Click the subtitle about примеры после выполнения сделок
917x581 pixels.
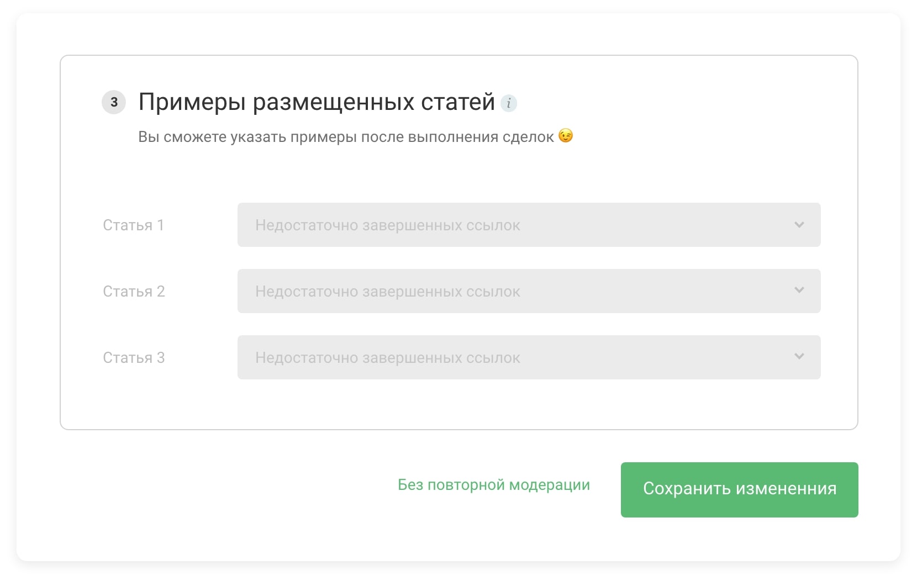pyautogui.click(x=345, y=137)
